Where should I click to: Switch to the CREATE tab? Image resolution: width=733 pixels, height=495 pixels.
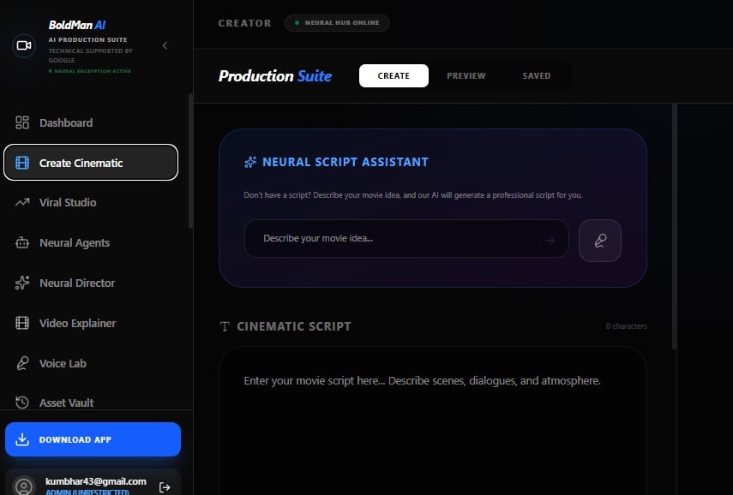click(394, 75)
